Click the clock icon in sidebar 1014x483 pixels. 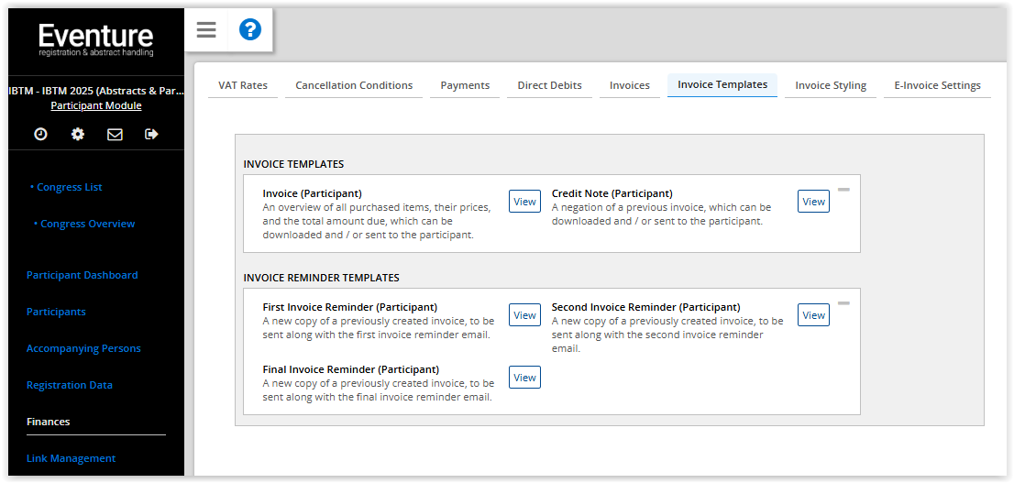point(40,134)
